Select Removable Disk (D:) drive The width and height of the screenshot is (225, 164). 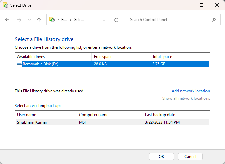click(x=40, y=64)
